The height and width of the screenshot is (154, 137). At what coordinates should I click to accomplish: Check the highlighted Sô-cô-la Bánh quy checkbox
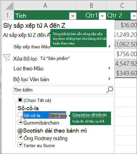20,115
